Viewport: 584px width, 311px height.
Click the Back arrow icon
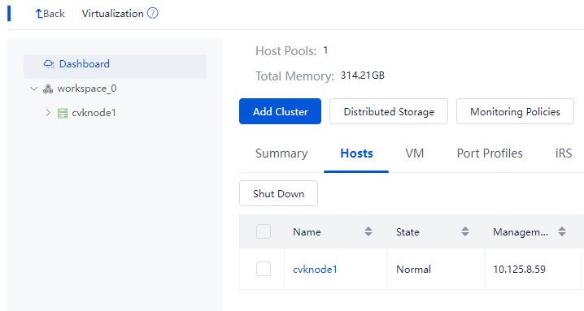[x=39, y=14]
